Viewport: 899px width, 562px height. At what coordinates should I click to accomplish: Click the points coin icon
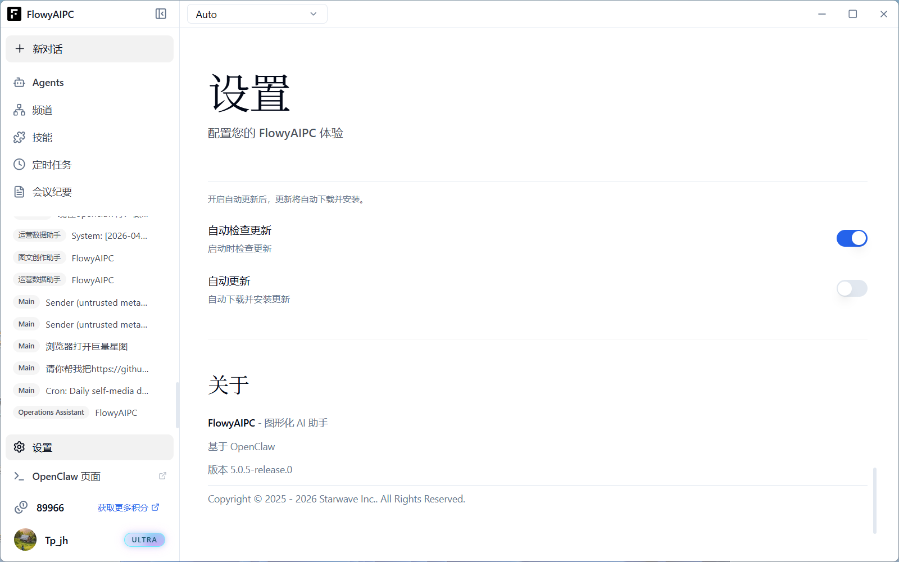21,507
